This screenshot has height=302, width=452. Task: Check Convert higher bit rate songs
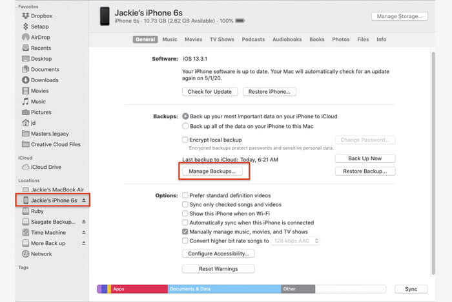click(x=185, y=241)
